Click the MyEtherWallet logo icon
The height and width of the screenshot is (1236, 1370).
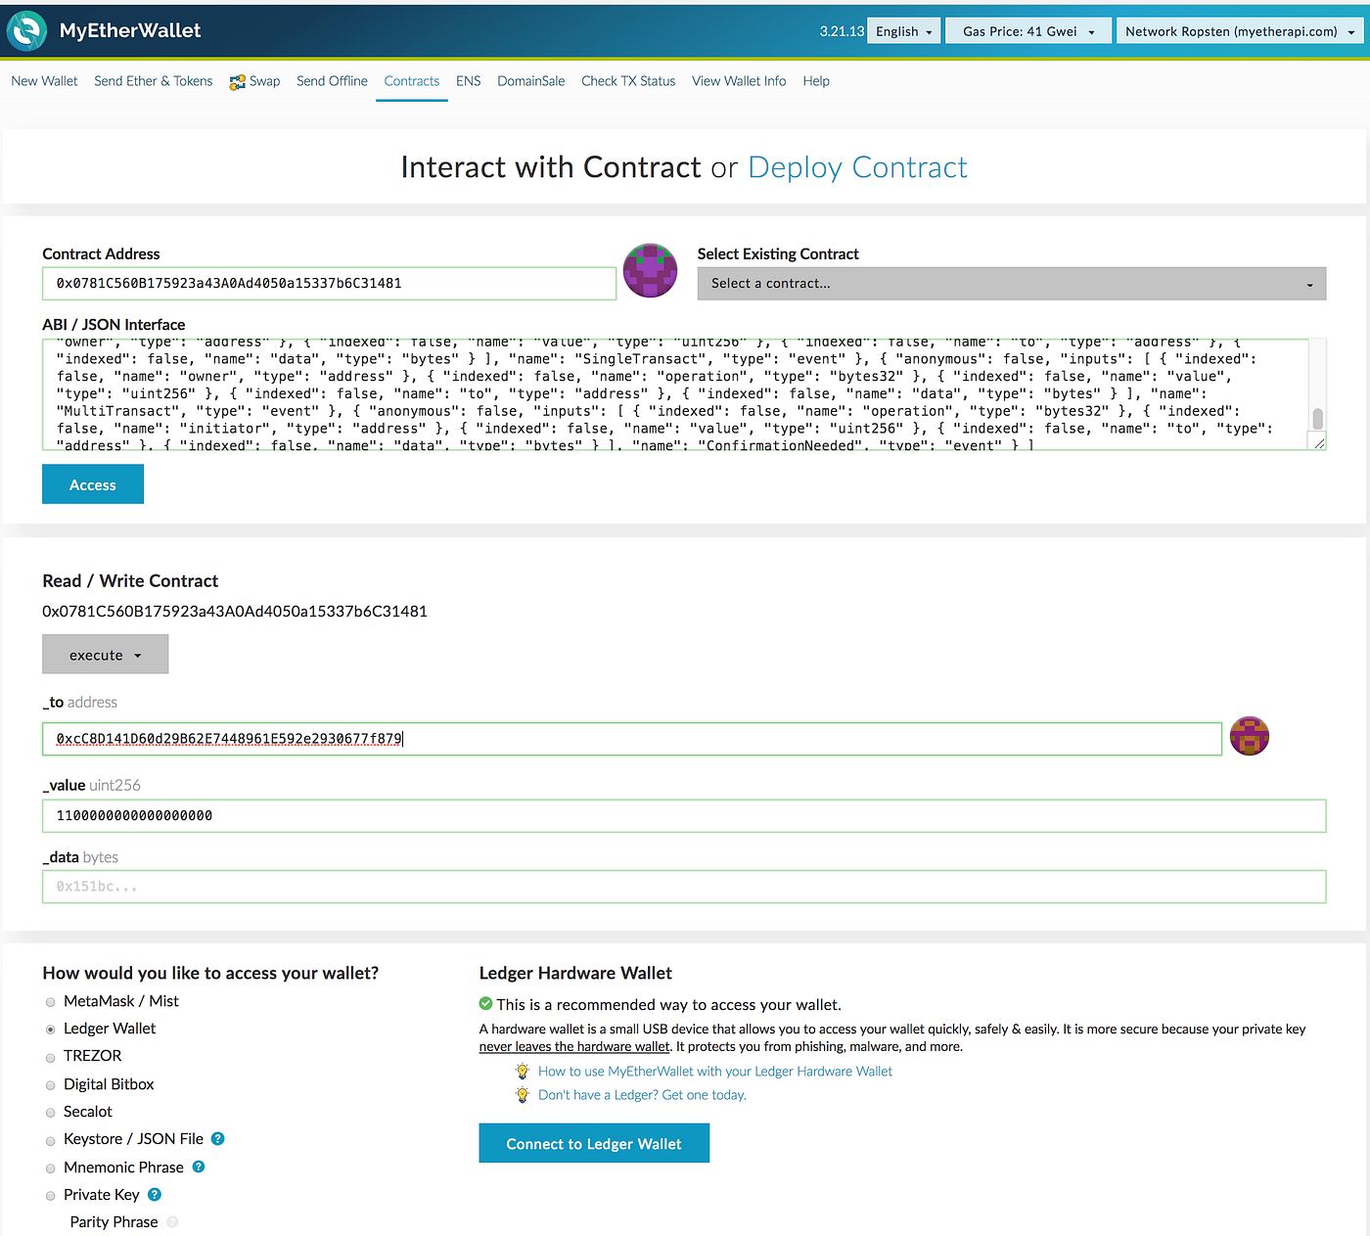pyautogui.click(x=26, y=31)
